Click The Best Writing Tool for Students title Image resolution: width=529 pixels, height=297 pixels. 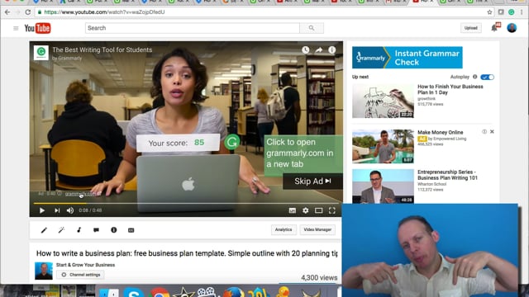click(102, 49)
